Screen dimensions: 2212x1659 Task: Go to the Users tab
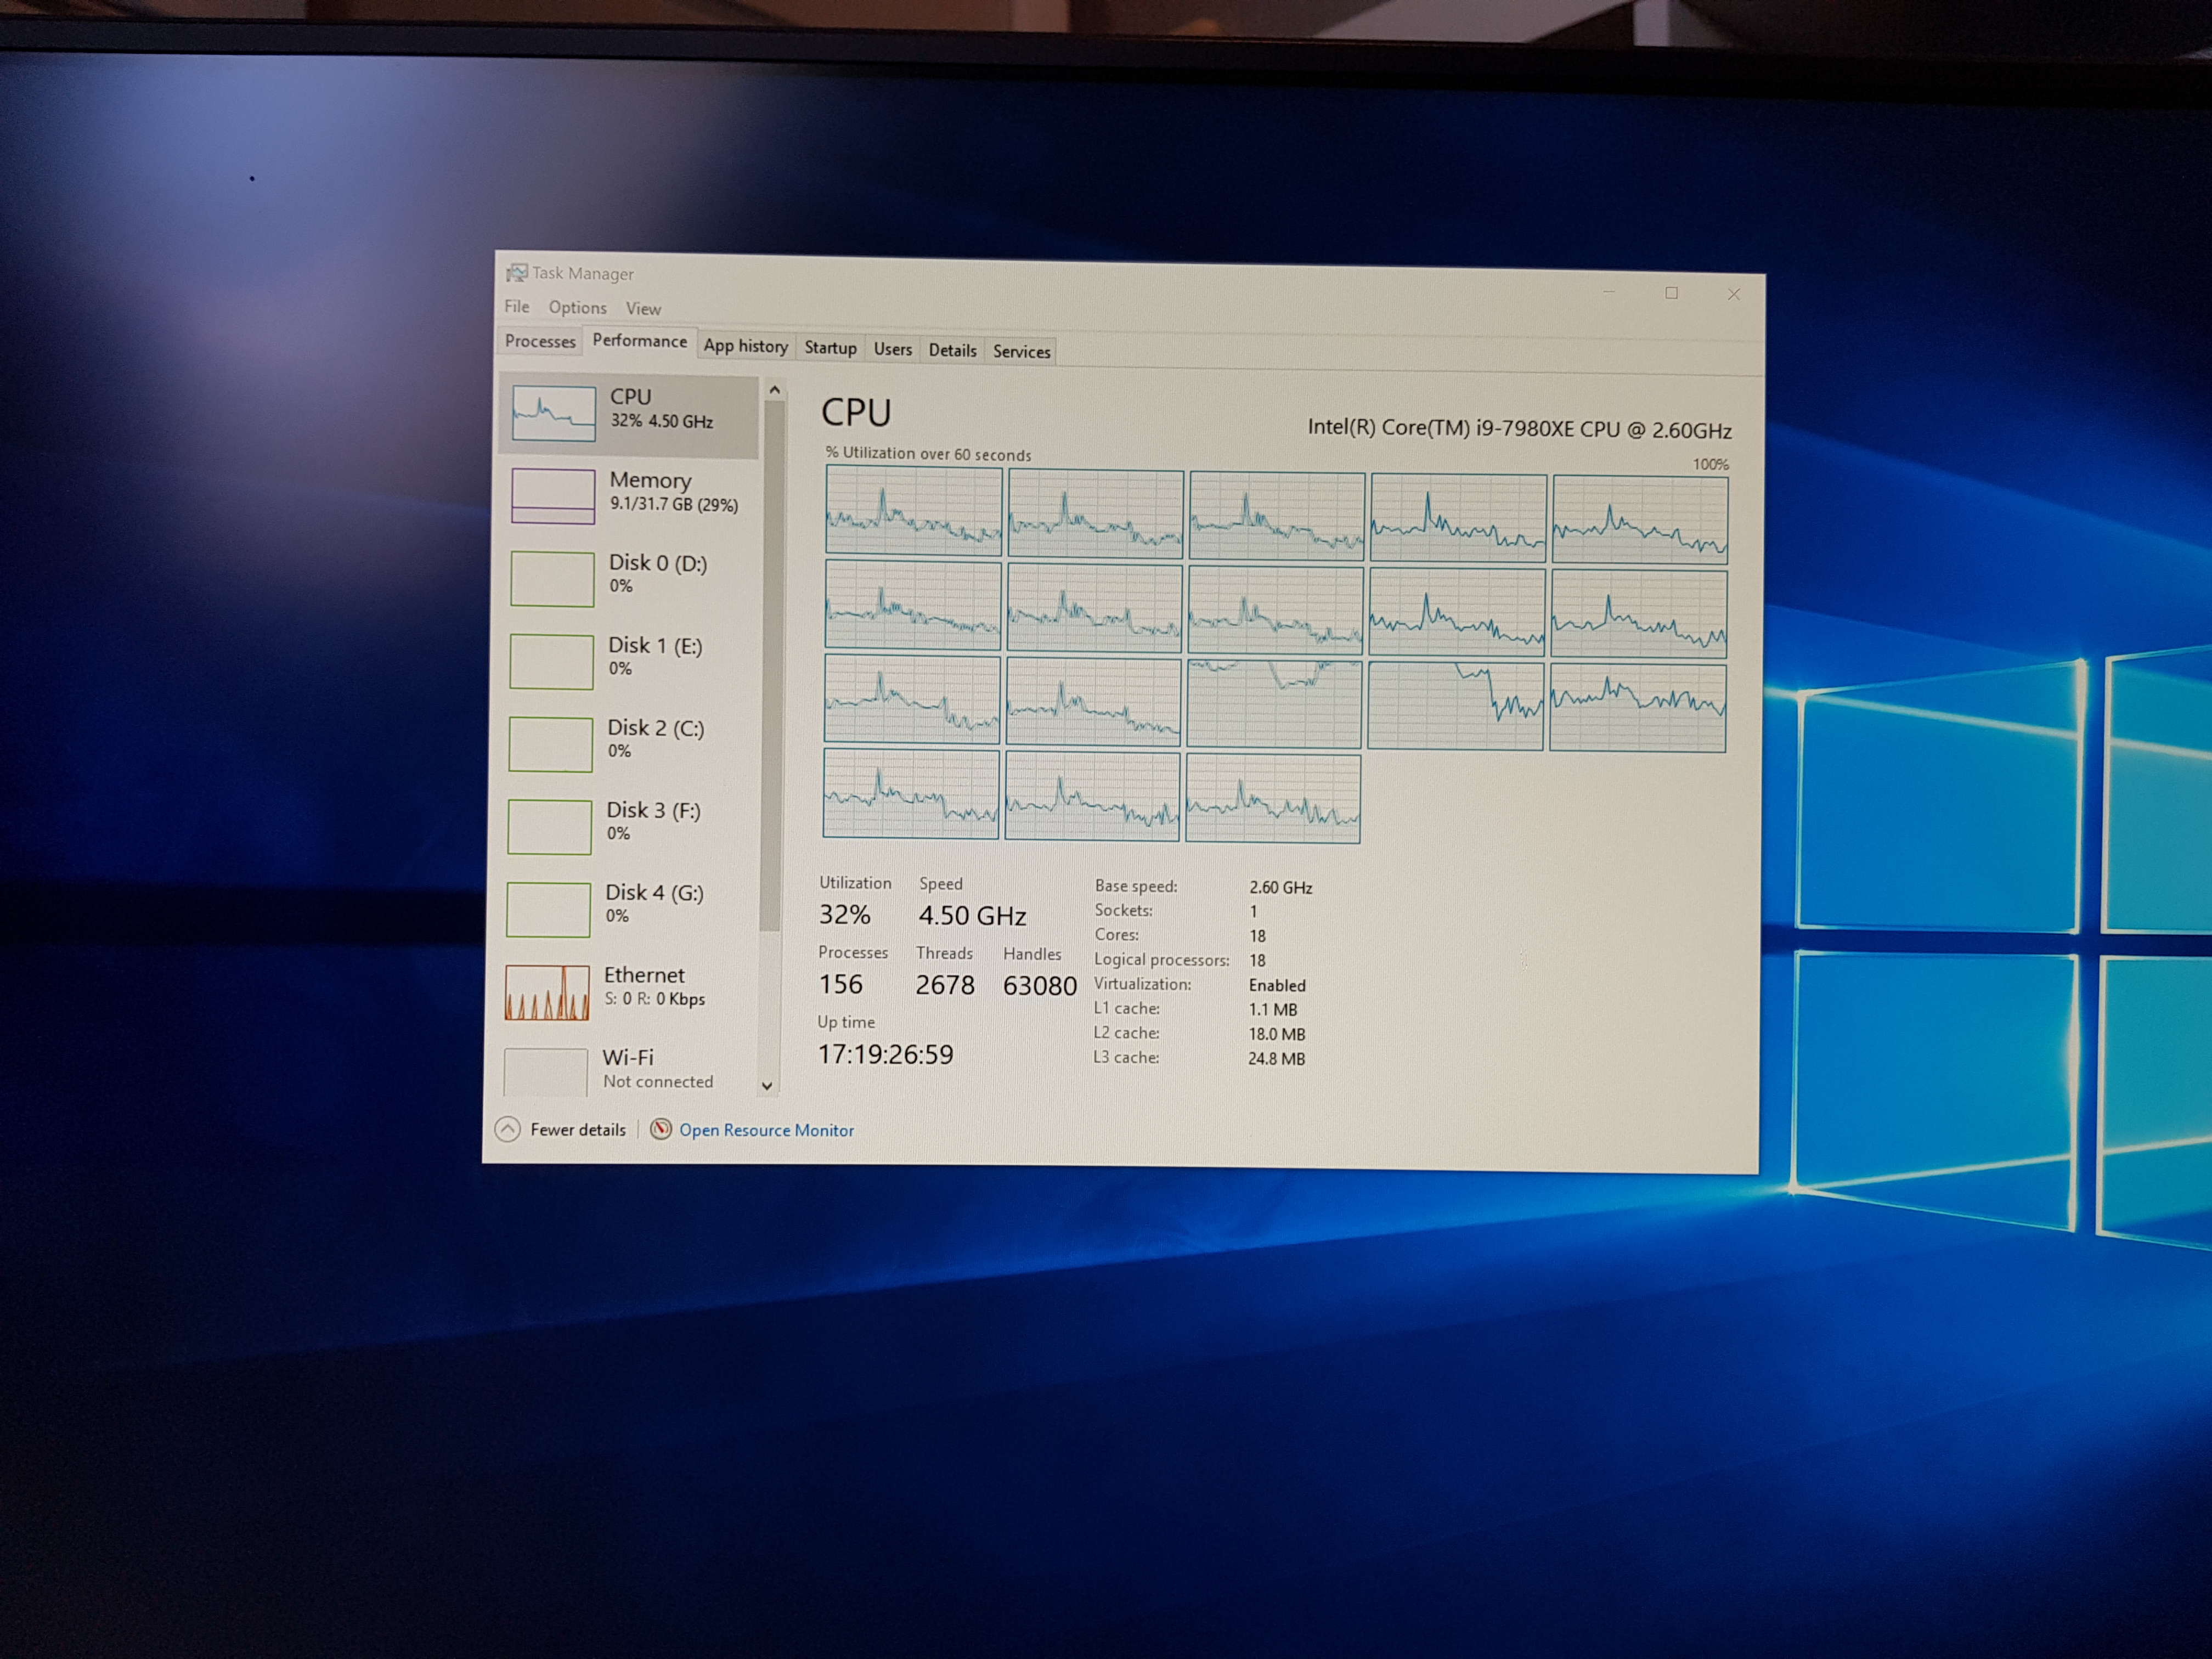892,348
